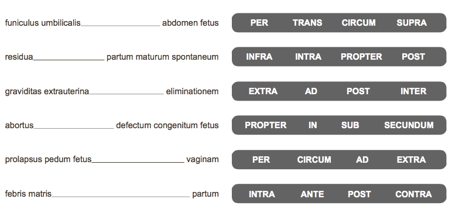Screen dimensions: 452x216
Task: Choose IN option in the abortus row
Action: (x=313, y=125)
